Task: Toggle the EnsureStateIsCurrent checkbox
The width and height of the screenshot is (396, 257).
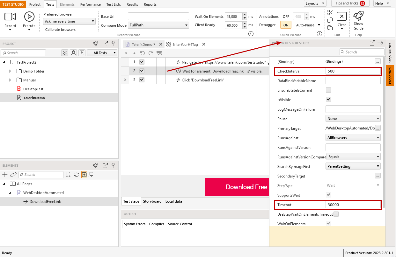Action: (328, 90)
